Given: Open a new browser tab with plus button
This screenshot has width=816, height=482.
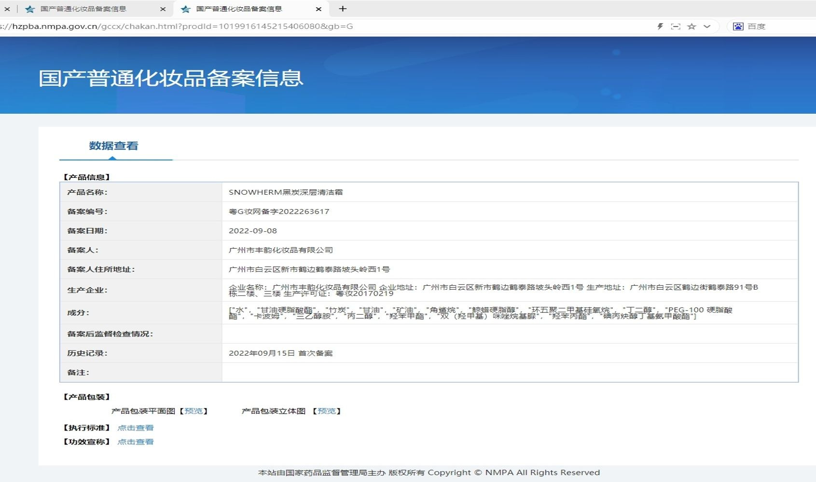Looking at the screenshot, I should (343, 9).
